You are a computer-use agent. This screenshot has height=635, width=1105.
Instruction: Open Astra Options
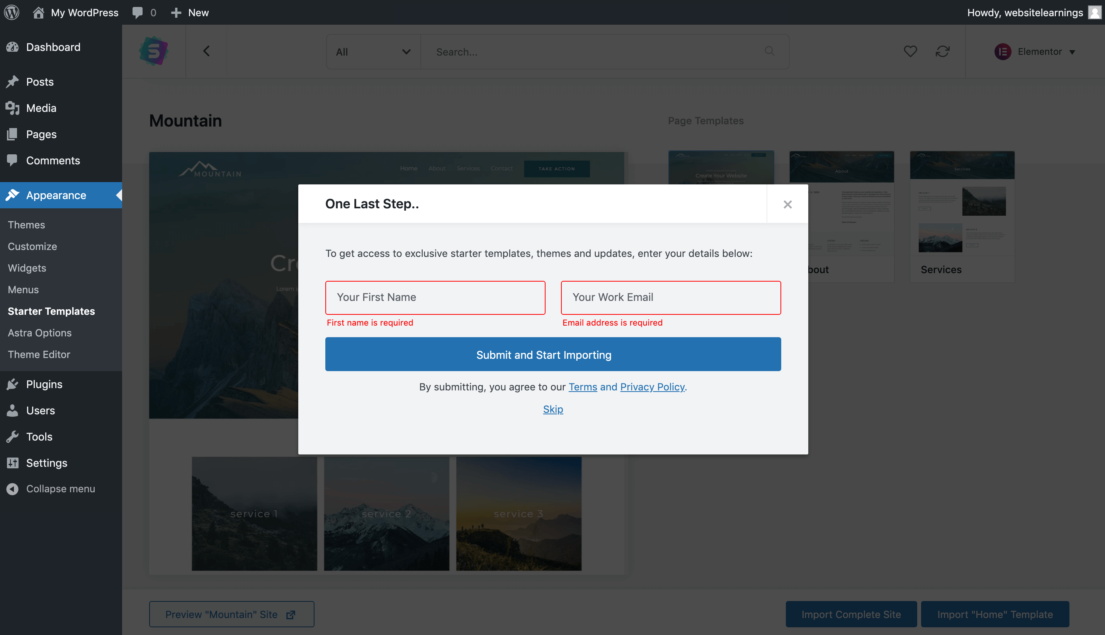(40, 333)
